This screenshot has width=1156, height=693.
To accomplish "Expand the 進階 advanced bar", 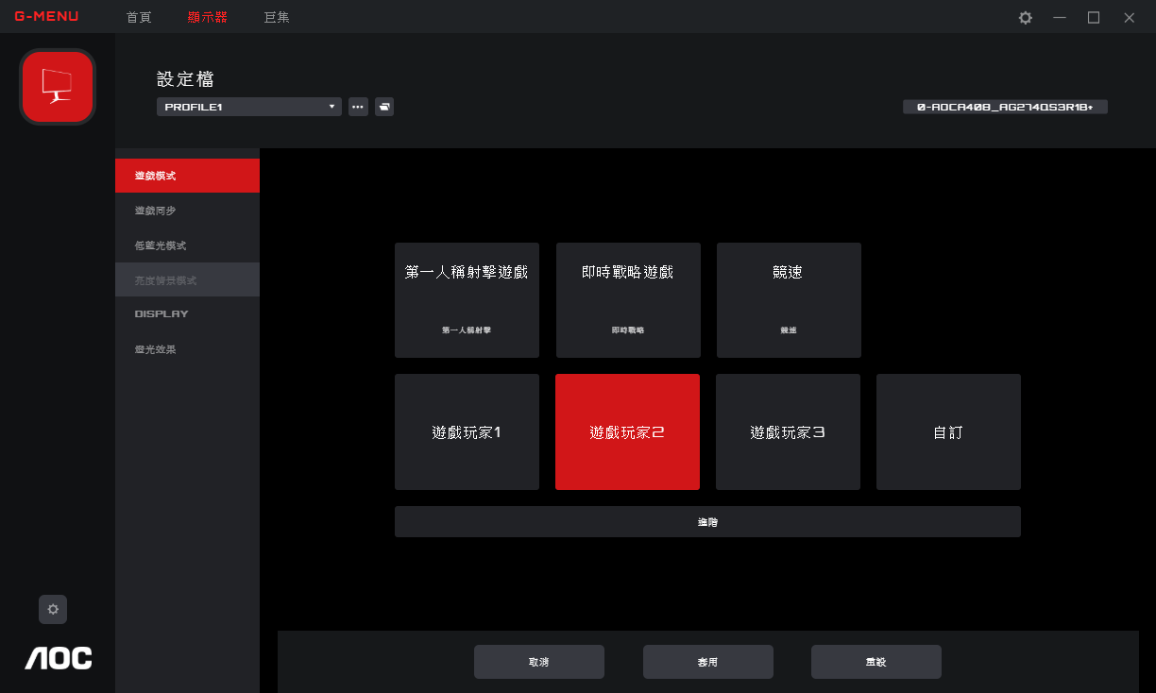I will coord(707,522).
